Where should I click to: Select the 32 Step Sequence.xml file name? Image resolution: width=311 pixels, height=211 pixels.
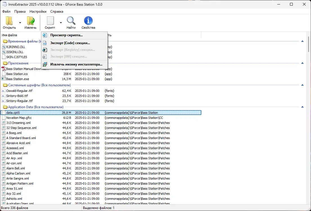click(x=21, y=128)
